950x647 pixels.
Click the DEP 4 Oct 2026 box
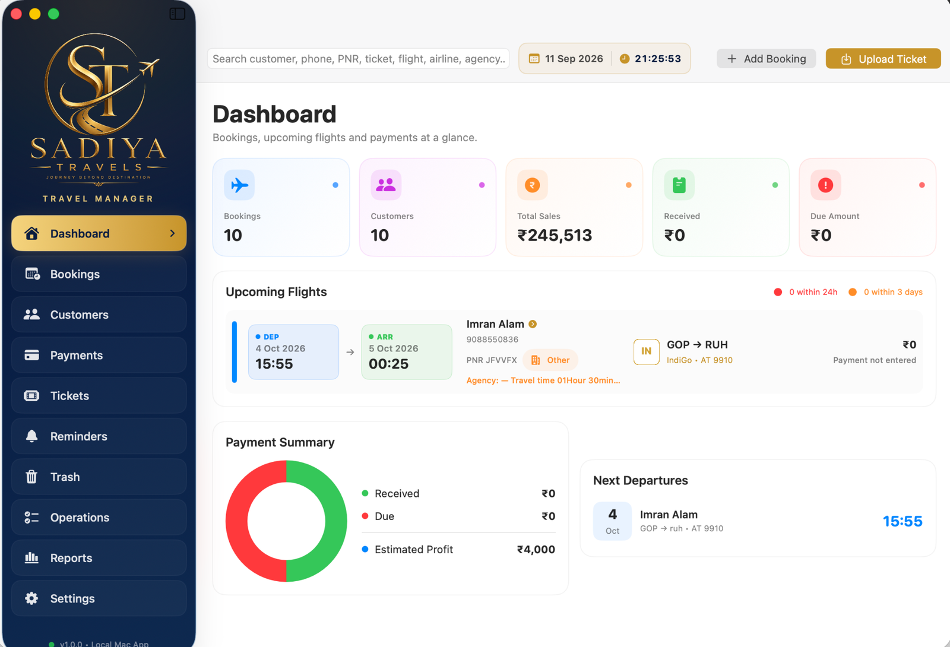[293, 352]
